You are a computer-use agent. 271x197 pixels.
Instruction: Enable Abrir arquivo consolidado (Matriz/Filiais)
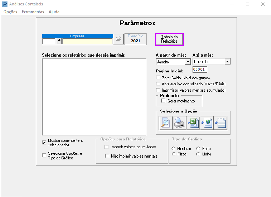[x=158, y=84]
